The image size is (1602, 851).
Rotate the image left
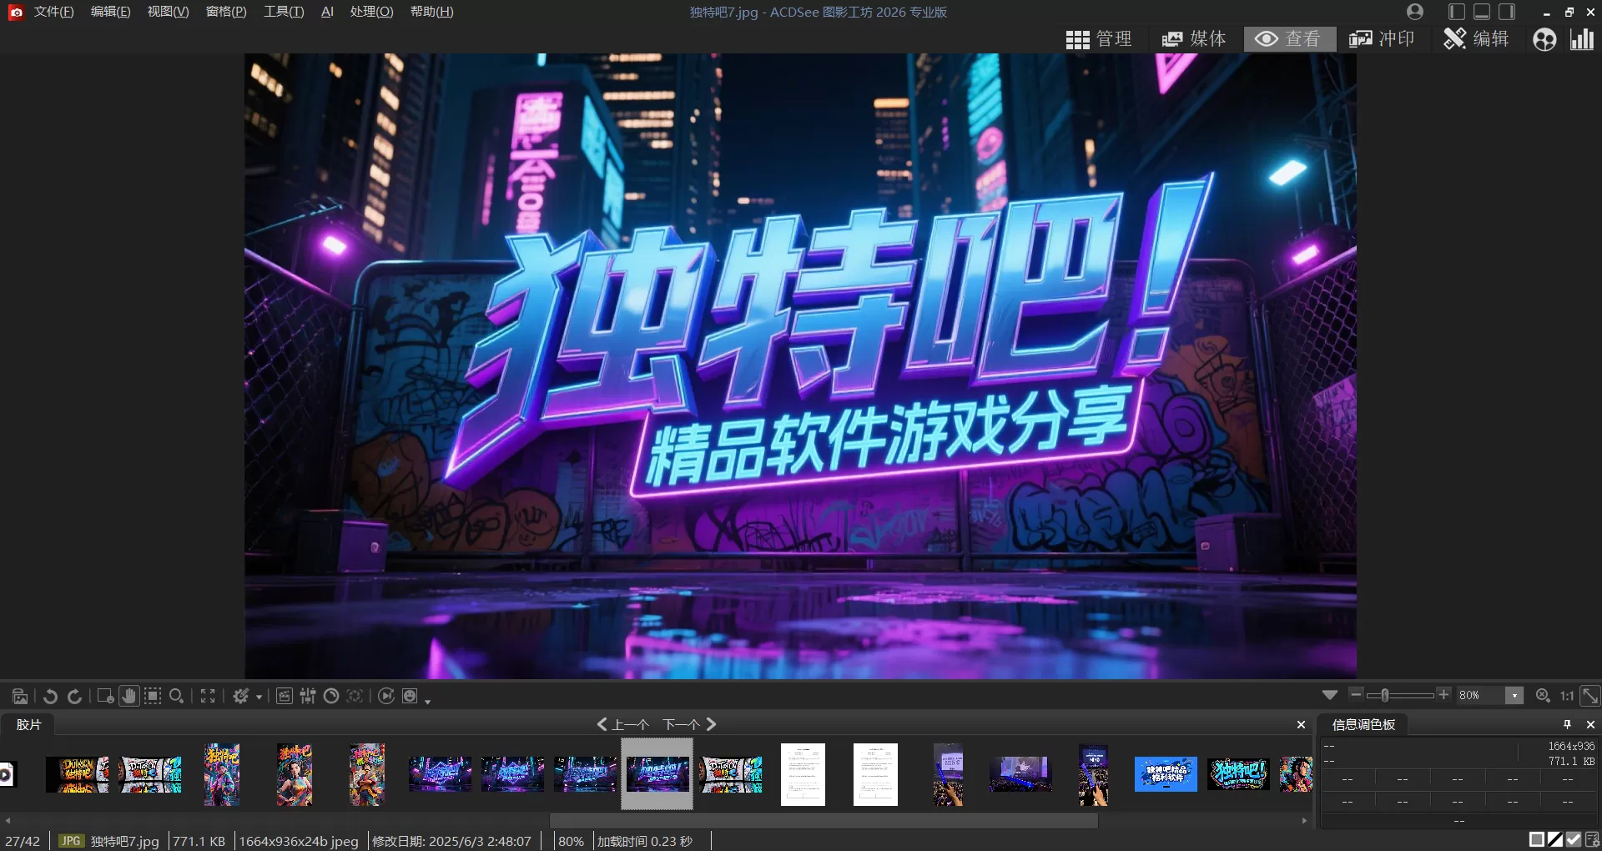[50, 696]
